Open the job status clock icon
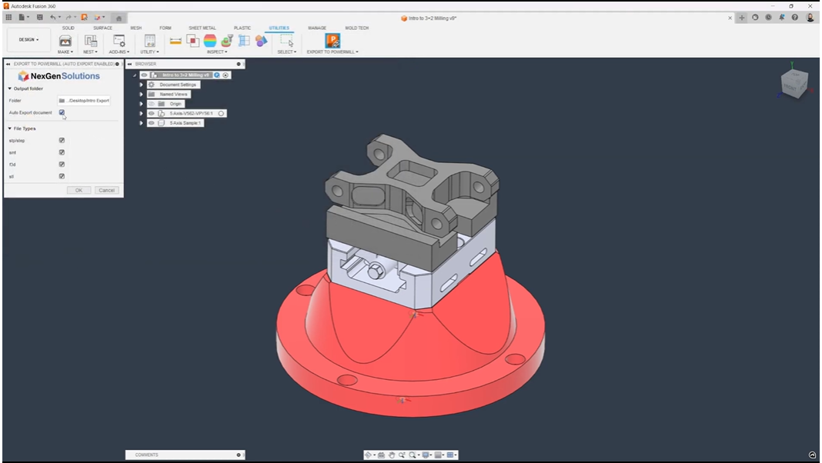 769,17
